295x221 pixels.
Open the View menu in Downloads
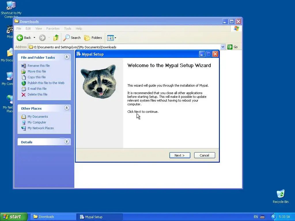39,28
